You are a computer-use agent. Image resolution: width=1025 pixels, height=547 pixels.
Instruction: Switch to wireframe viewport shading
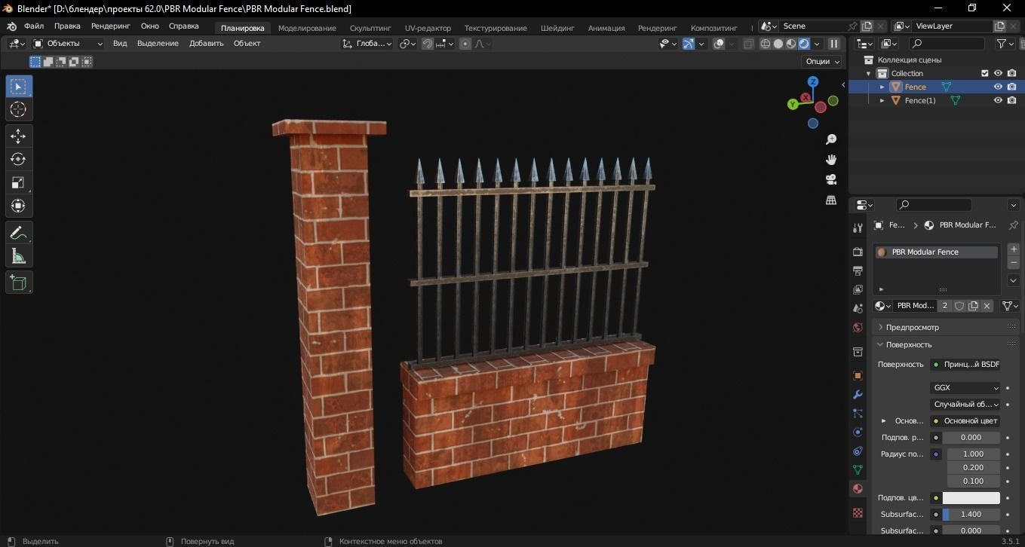point(766,44)
